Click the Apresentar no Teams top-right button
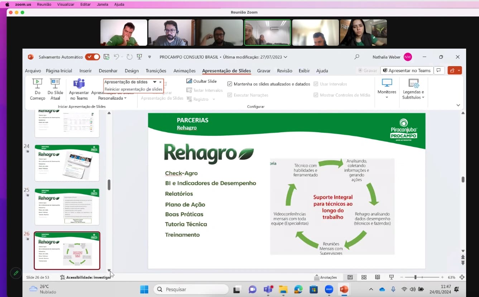This screenshot has width=479, height=297. tap(407, 70)
